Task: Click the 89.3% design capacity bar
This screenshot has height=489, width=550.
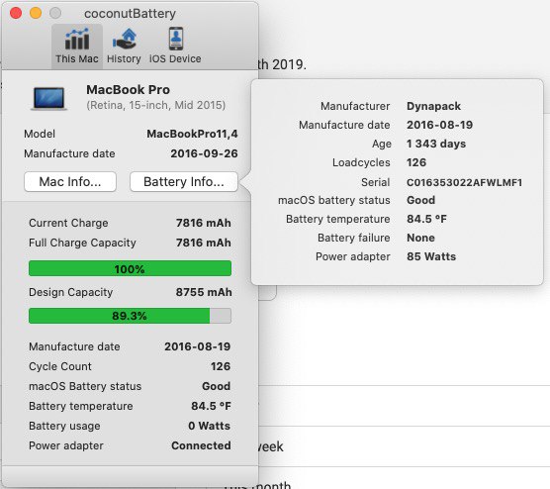Action: pyautogui.click(x=130, y=316)
